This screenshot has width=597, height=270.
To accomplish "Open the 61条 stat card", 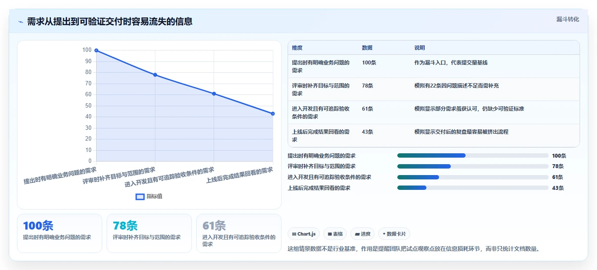I will pyautogui.click(x=239, y=233).
